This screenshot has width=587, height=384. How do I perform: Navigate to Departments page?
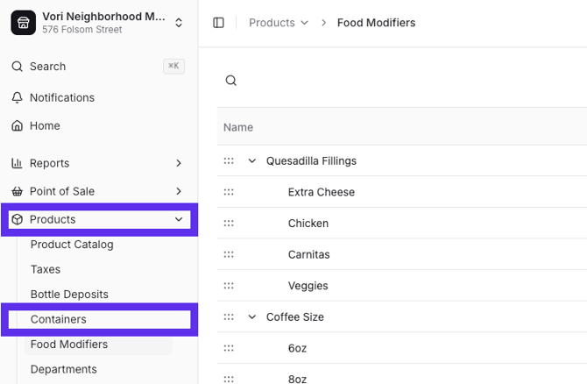coord(63,369)
